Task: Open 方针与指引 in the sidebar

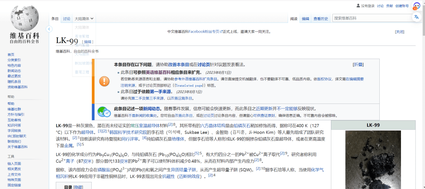Action: click(x=16, y=114)
